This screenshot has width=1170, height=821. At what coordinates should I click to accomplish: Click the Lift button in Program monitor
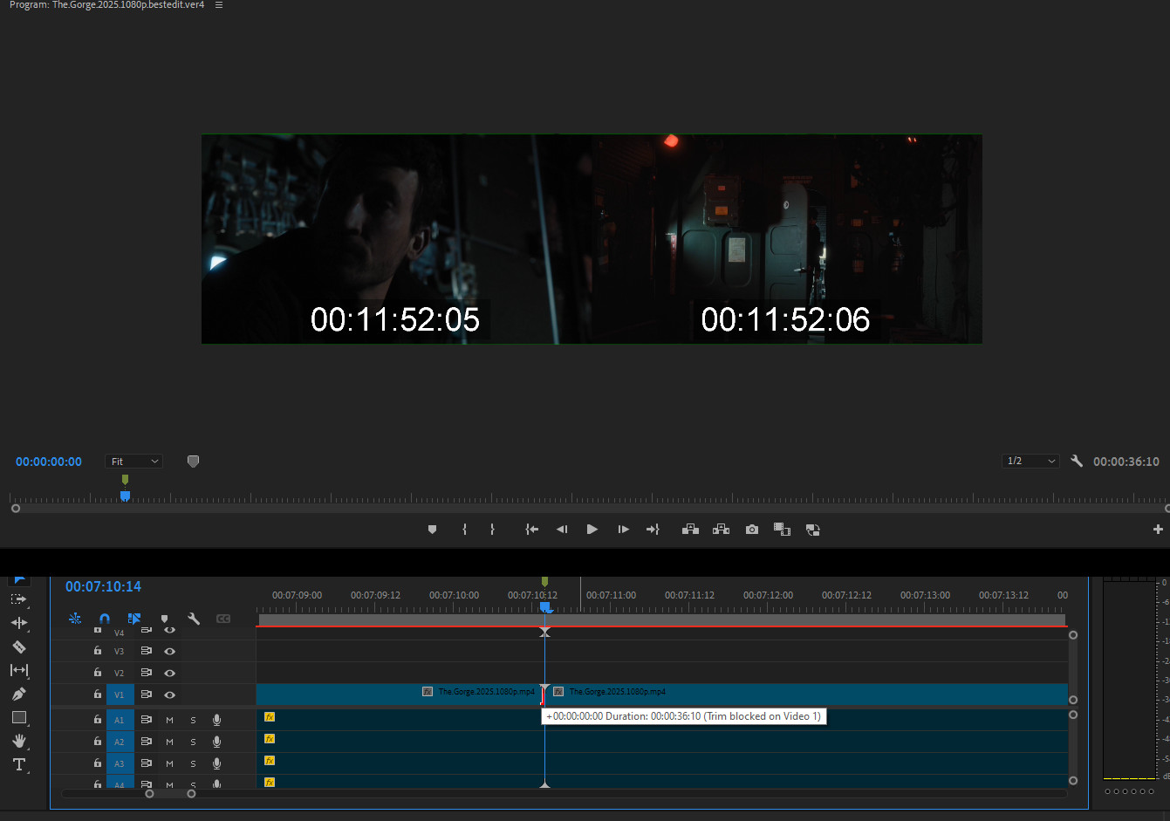click(x=690, y=530)
